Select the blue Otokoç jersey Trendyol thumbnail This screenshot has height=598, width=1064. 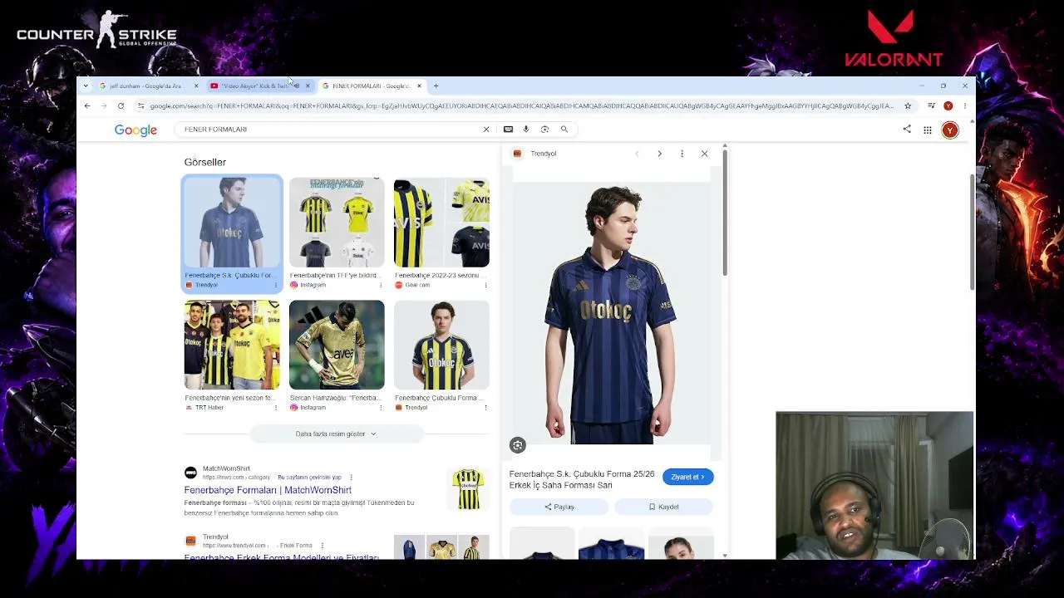point(232,222)
